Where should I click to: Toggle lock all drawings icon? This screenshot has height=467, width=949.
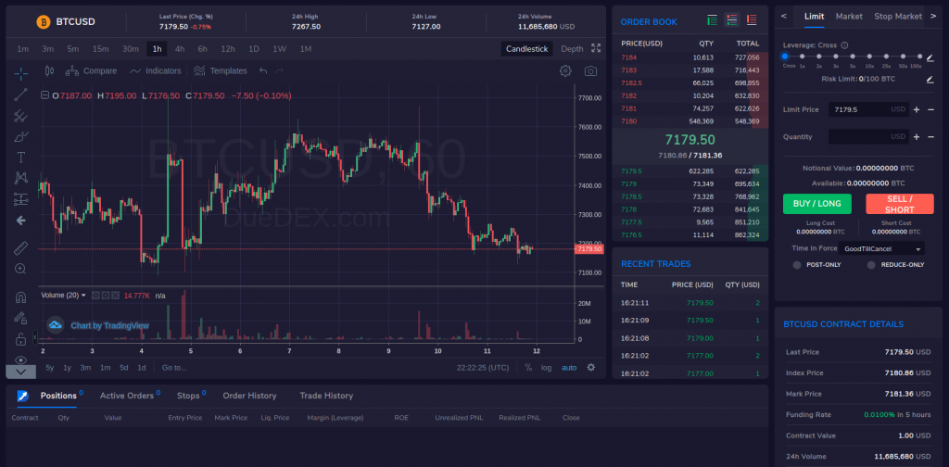pyautogui.click(x=20, y=339)
